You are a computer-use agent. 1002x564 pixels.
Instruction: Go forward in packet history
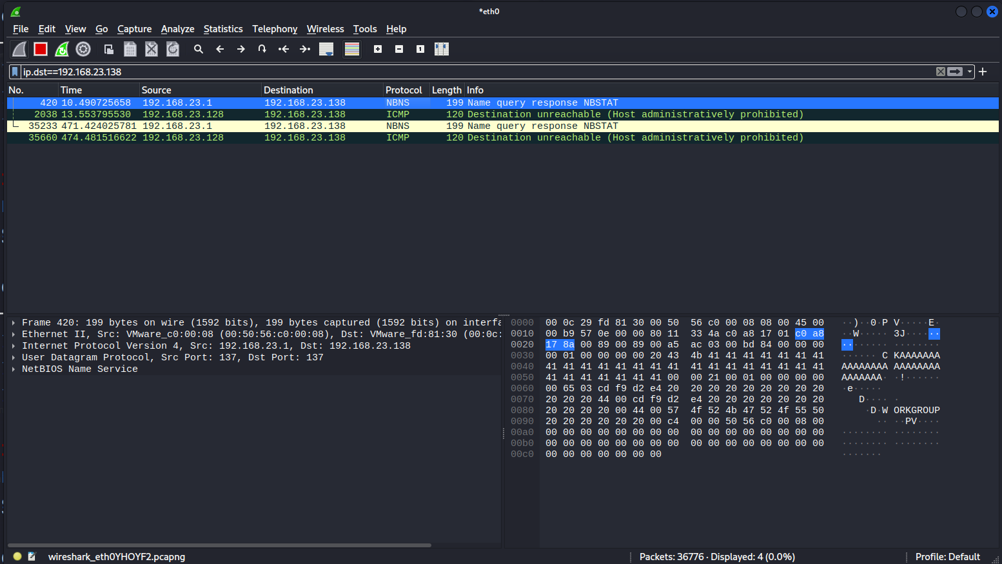[x=241, y=49]
